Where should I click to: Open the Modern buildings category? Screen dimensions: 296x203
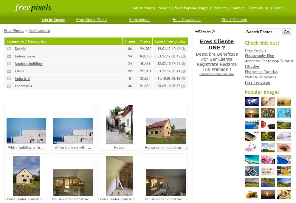(29, 63)
